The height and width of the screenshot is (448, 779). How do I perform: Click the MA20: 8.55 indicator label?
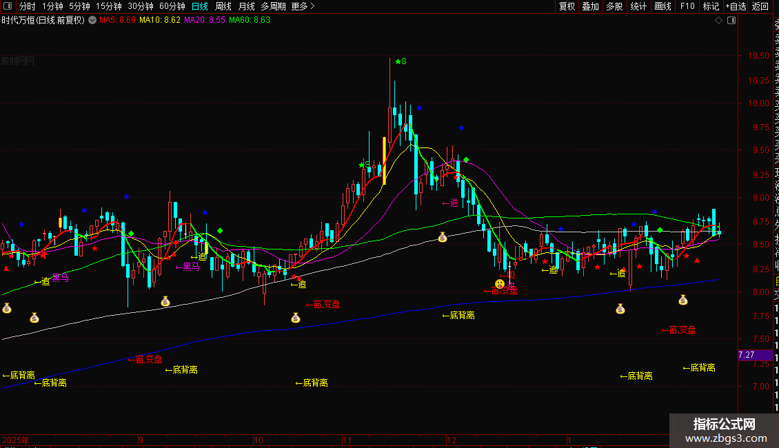[204, 21]
